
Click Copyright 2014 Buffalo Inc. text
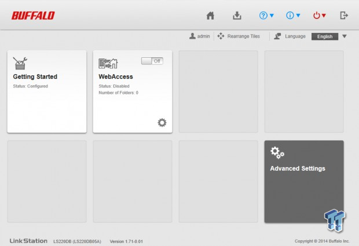[322, 241]
